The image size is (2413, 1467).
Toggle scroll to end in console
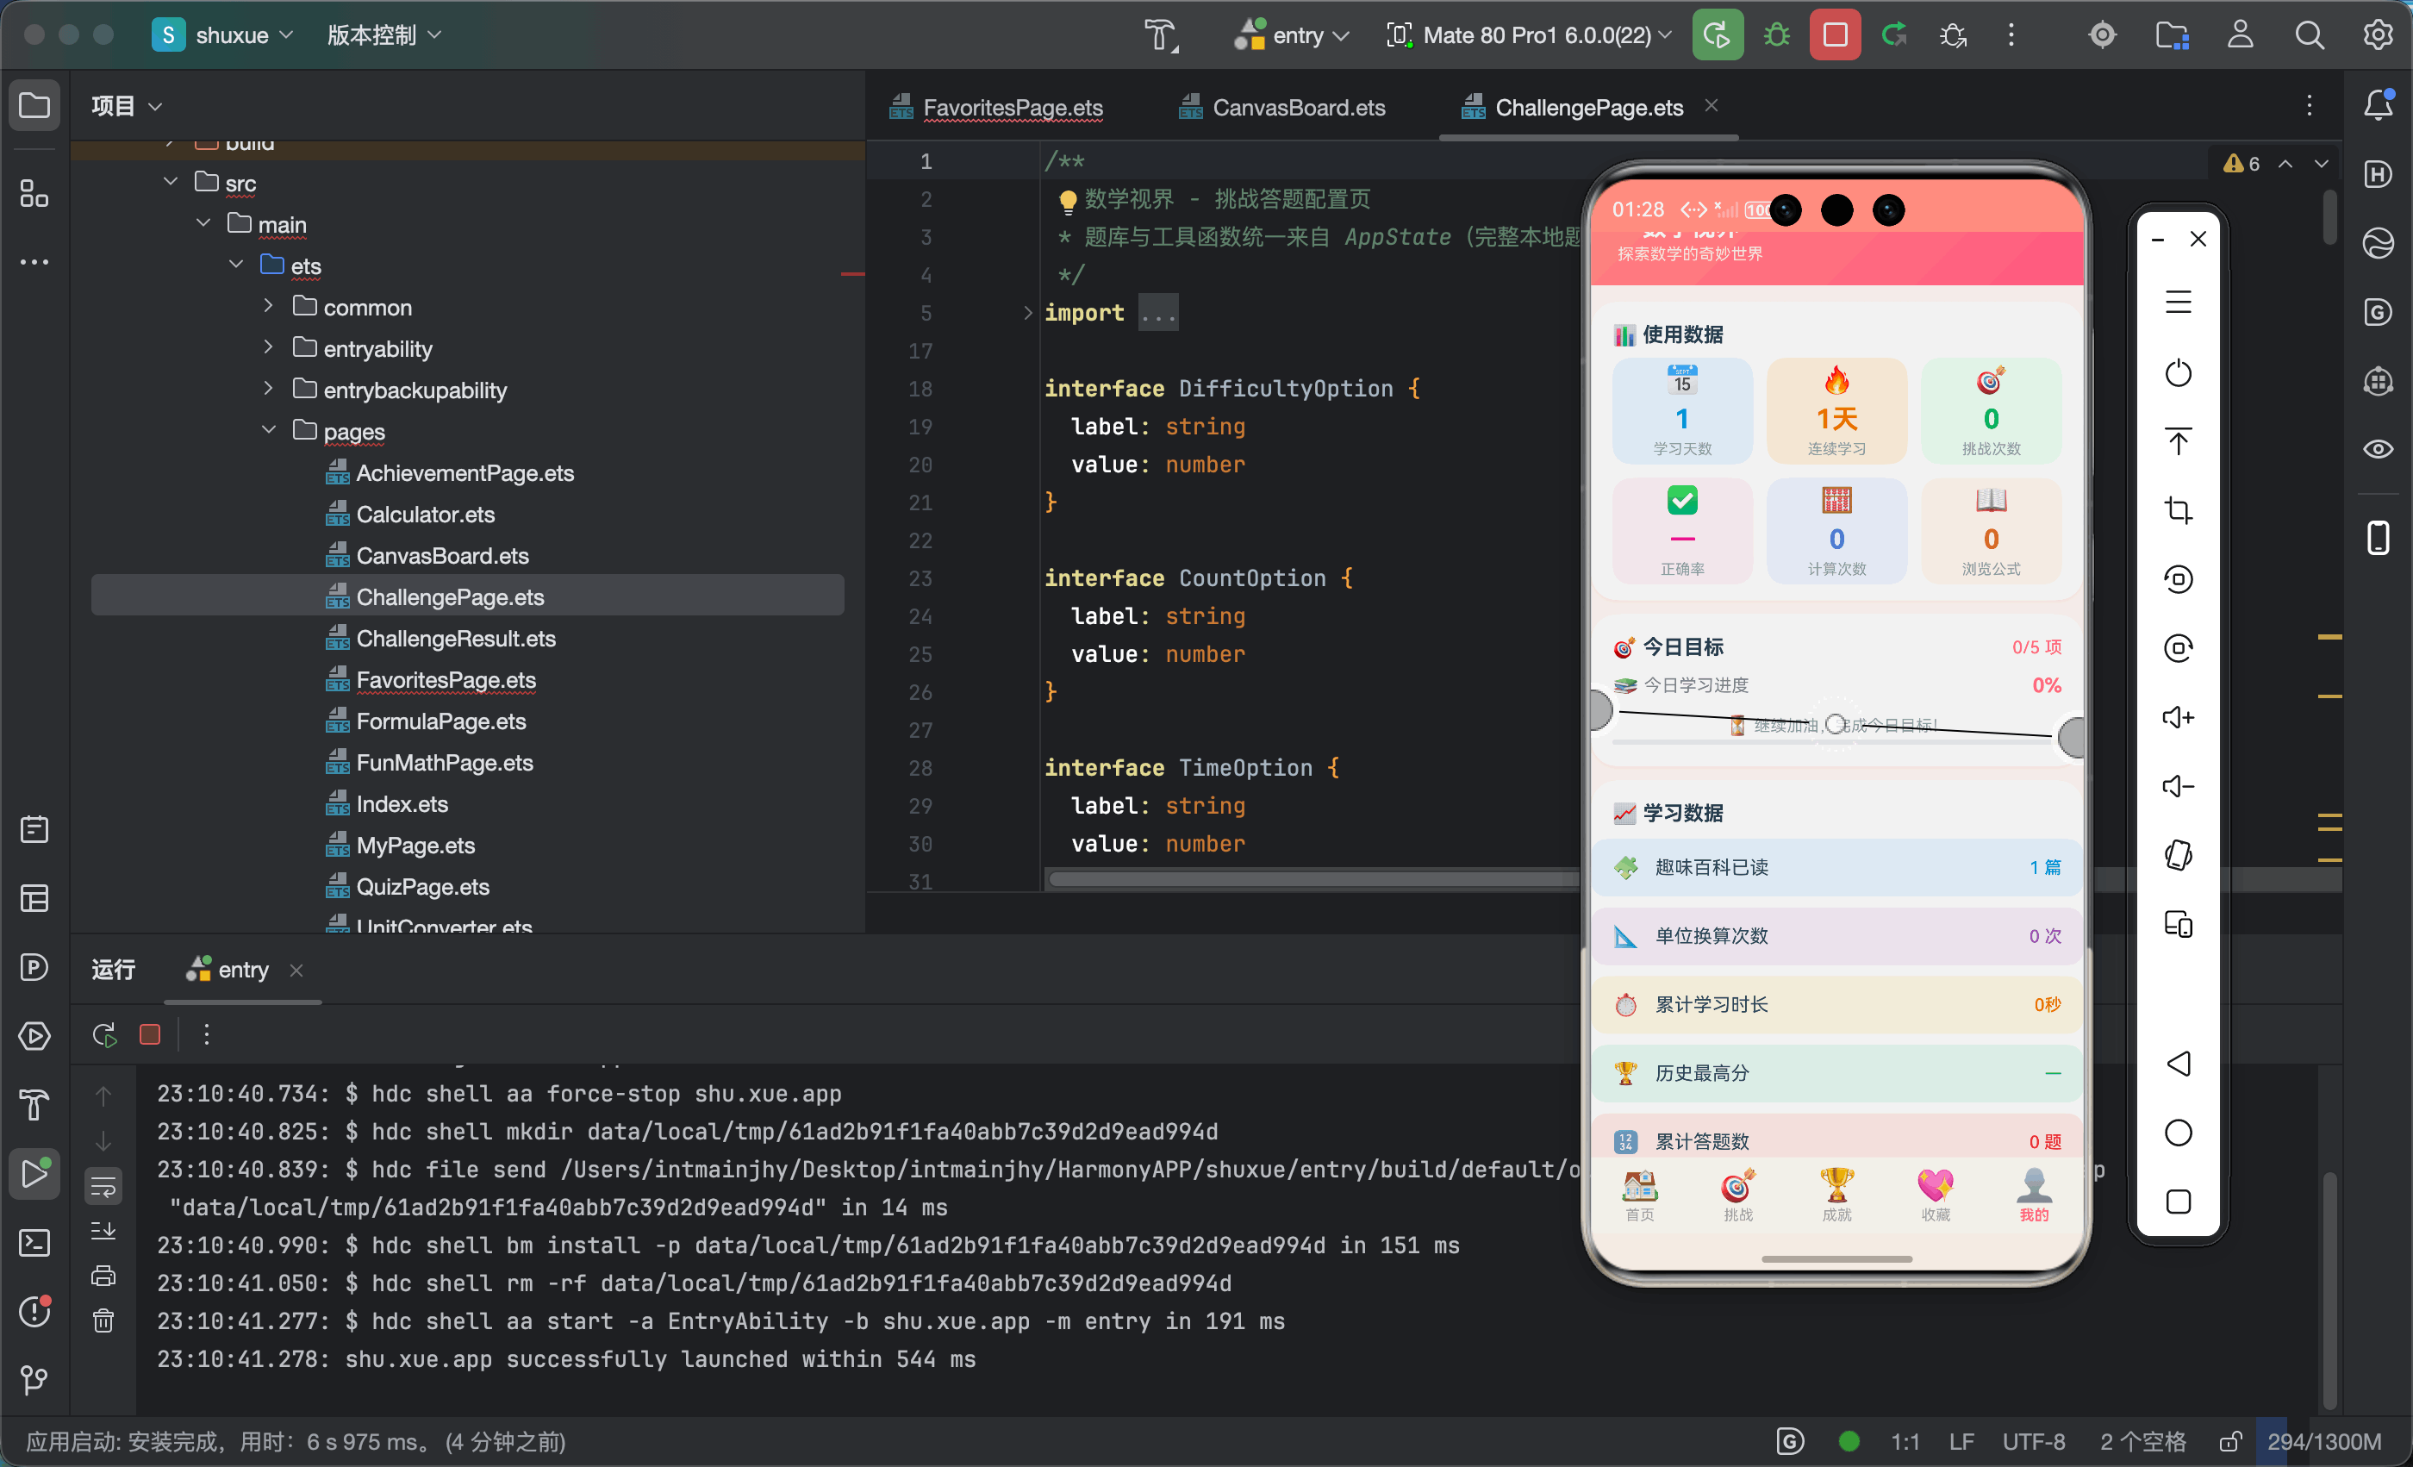pyautogui.click(x=103, y=1230)
